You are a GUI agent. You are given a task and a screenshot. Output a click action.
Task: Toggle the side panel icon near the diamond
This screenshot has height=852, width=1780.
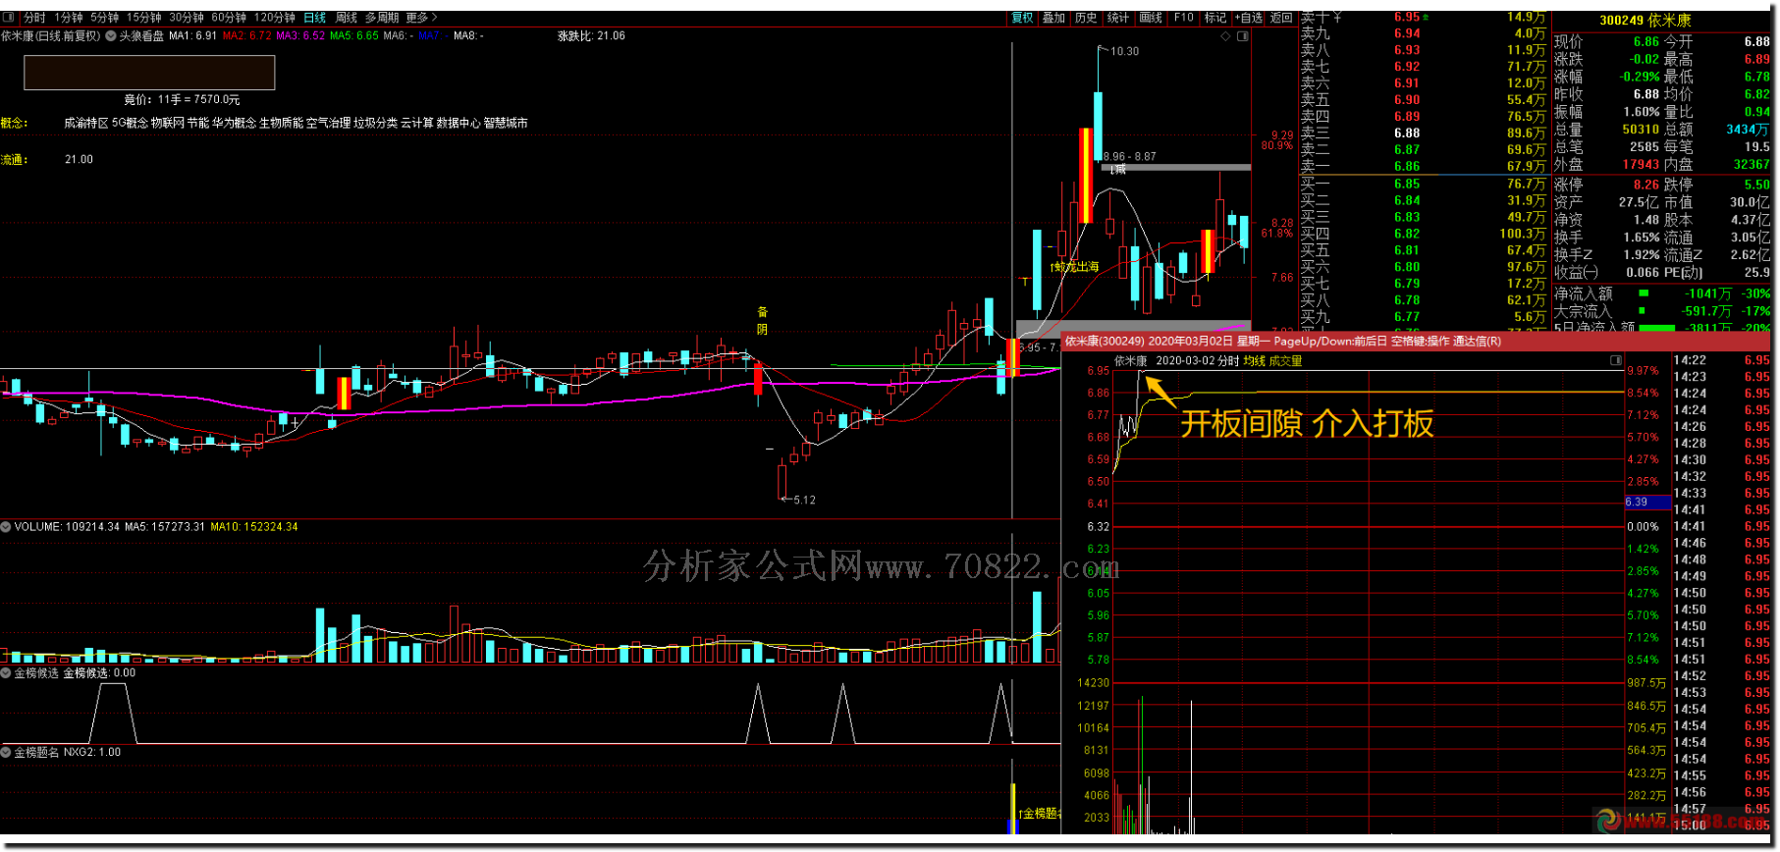coord(1243,36)
